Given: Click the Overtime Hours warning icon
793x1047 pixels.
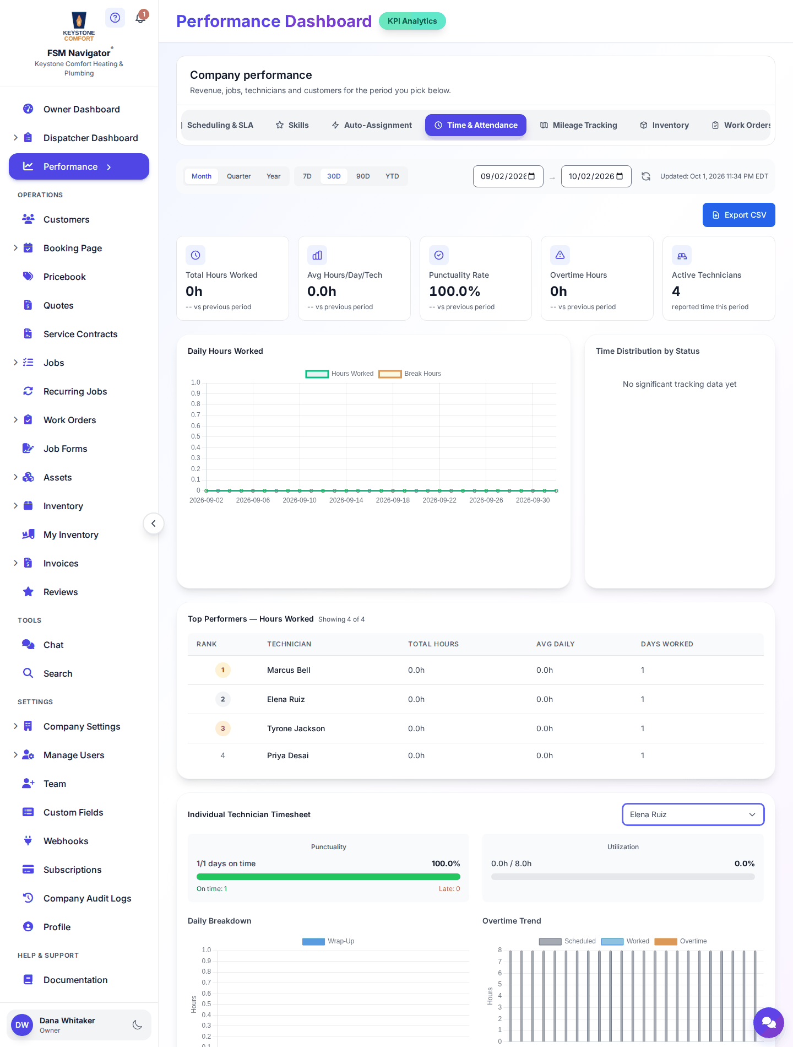Looking at the screenshot, I should click(x=560, y=255).
